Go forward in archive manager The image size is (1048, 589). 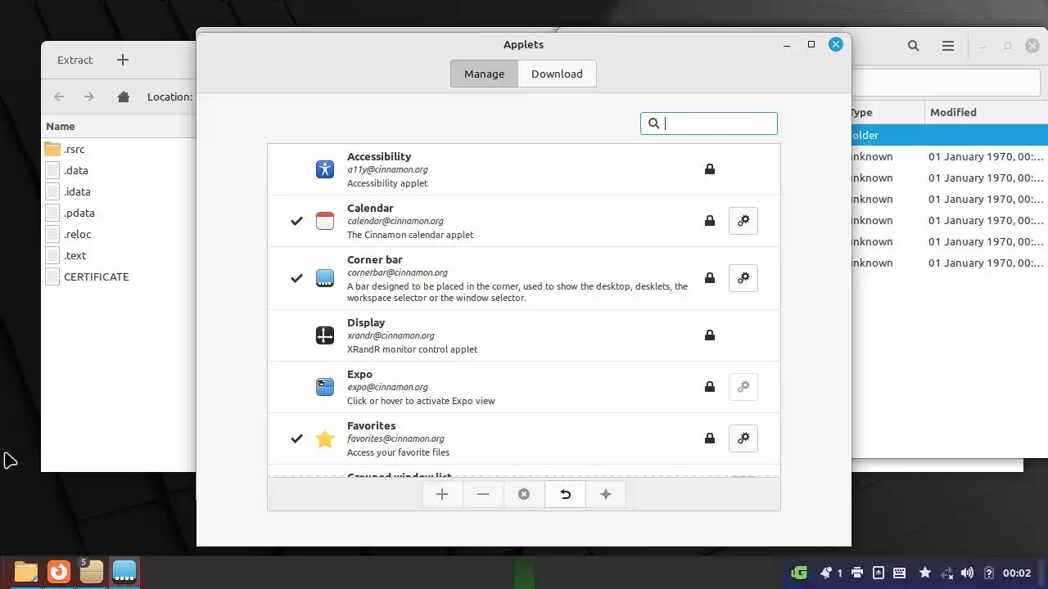tap(89, 97)
